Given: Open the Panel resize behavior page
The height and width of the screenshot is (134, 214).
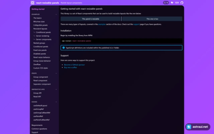Looking at the screenshot, I should [x=41, y=57].
